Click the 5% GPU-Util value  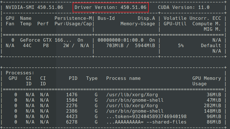click(181, 46)
